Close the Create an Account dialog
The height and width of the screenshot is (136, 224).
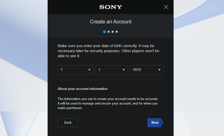tap(166, 7)
